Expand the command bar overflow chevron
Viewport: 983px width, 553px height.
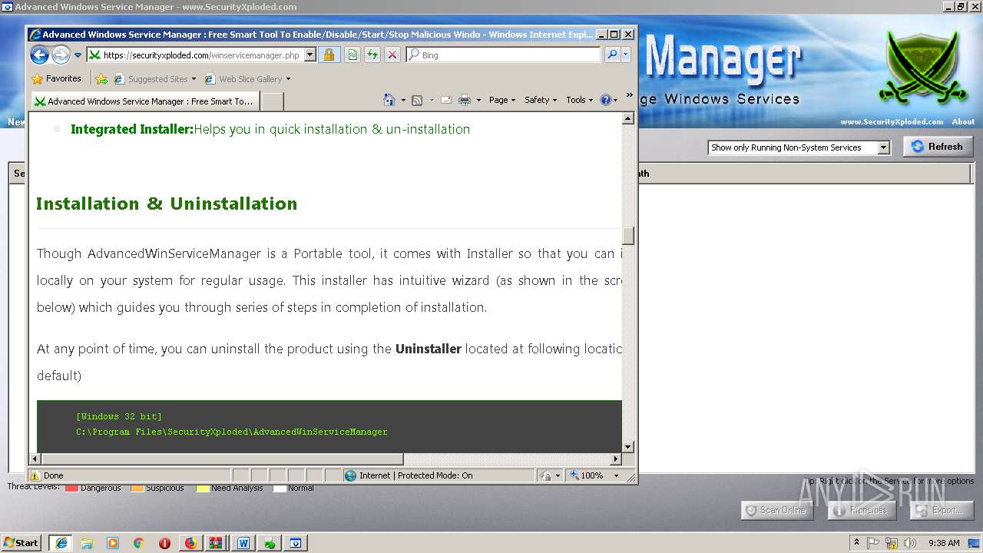(x=629, y=95)
